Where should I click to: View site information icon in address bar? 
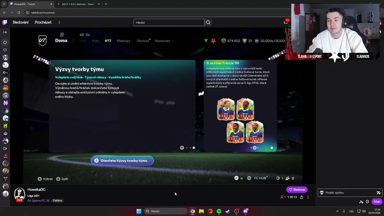[x=27, y=13]
